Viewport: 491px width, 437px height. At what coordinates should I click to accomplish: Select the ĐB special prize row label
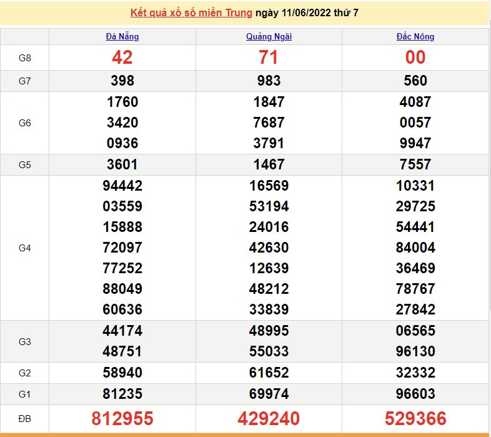point(25,418)
